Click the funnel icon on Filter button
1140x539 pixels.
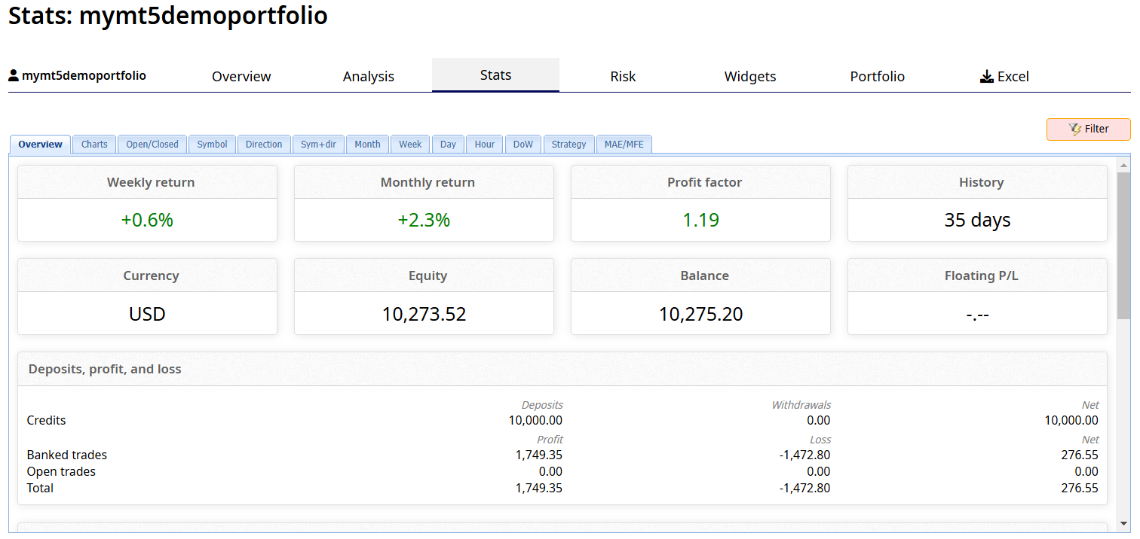pos(1075,129)
